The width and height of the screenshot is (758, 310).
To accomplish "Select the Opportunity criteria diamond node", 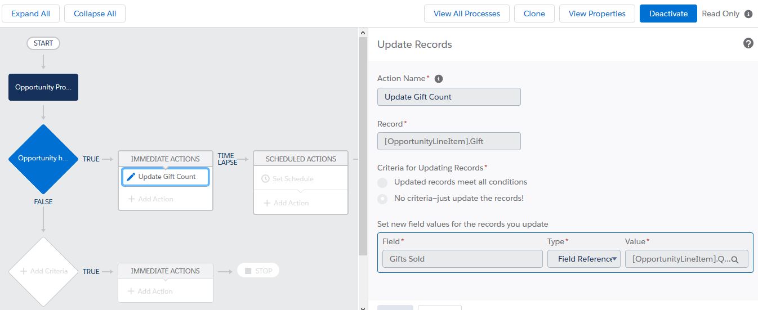I will (x=43, y=159).
